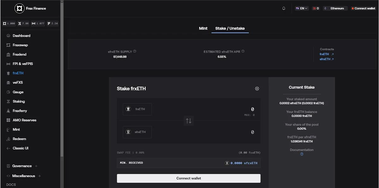Screen dimensions: 379x188
Task: Click the wide Connect wallet button
Action: [x=189, y=178]
